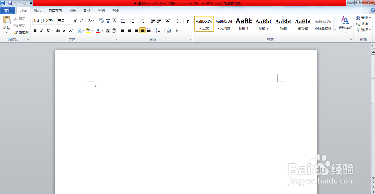Click the Asian Layout icon
The height and width of the screenshot is (194, 375).
[168, 21]
